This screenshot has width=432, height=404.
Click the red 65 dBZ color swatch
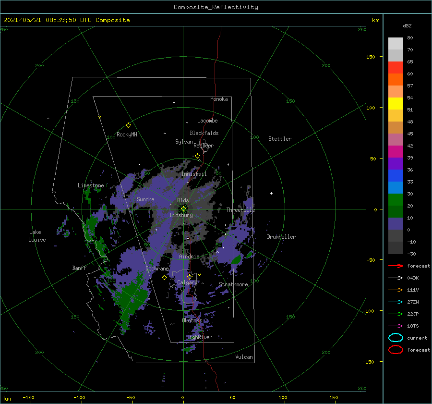[x=396, y=68]
